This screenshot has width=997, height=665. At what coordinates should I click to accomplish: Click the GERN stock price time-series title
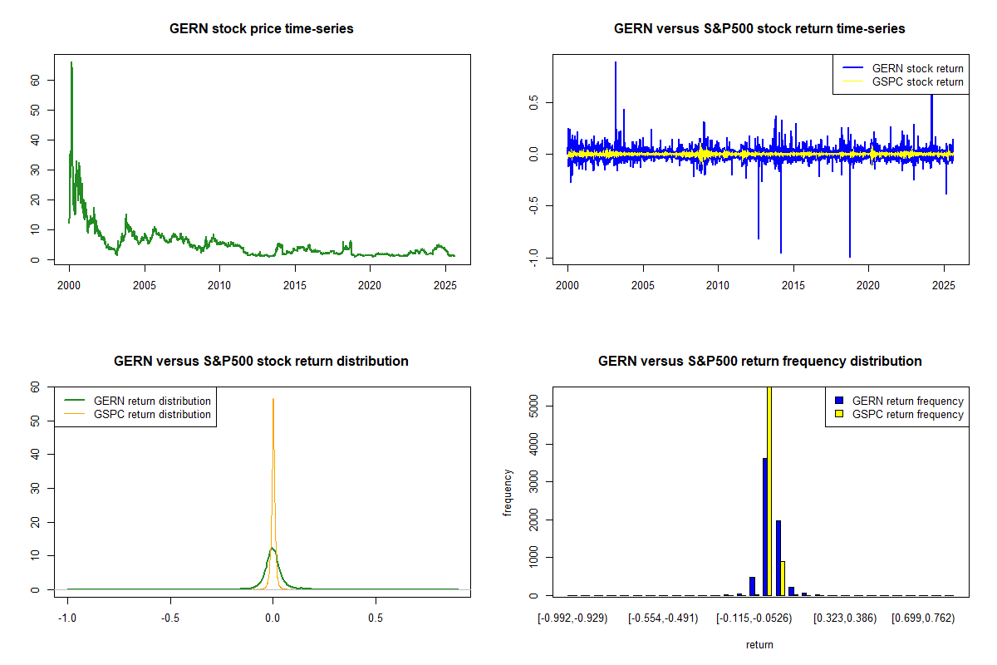click(x=261, y=29)
